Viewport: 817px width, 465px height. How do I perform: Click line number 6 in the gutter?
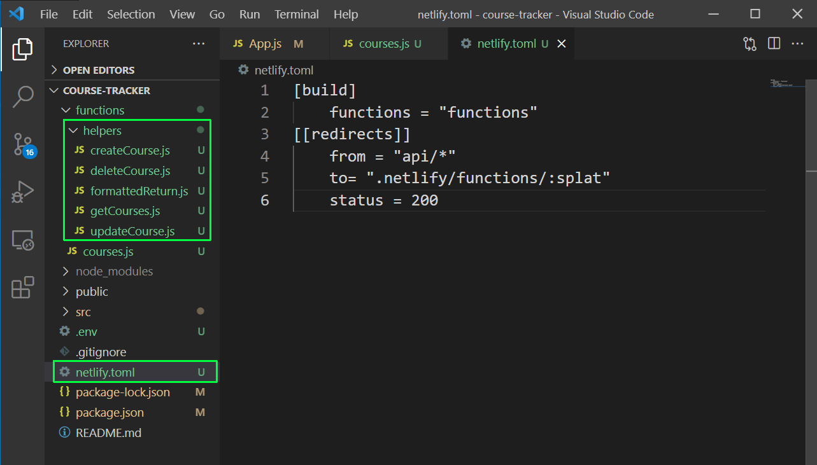coord(265,200)
